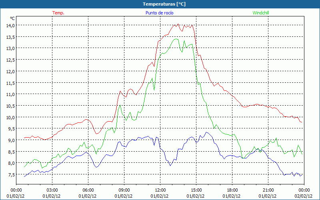Click the 10,0 y-axis value
The image size is (320, 200).
click(10, 117)
